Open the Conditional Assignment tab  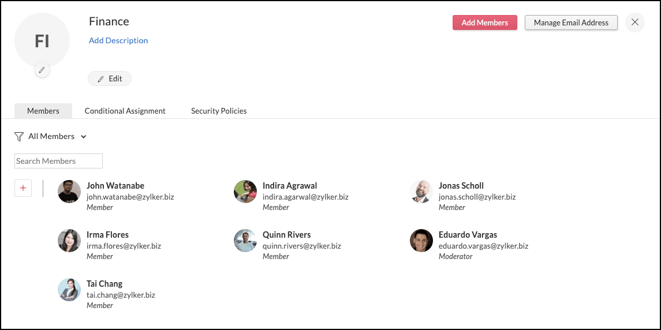[125, 111]
